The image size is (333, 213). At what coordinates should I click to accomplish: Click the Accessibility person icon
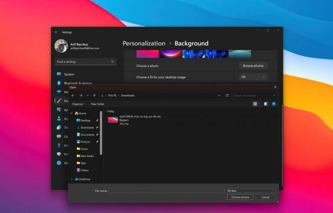coord(59,145)
